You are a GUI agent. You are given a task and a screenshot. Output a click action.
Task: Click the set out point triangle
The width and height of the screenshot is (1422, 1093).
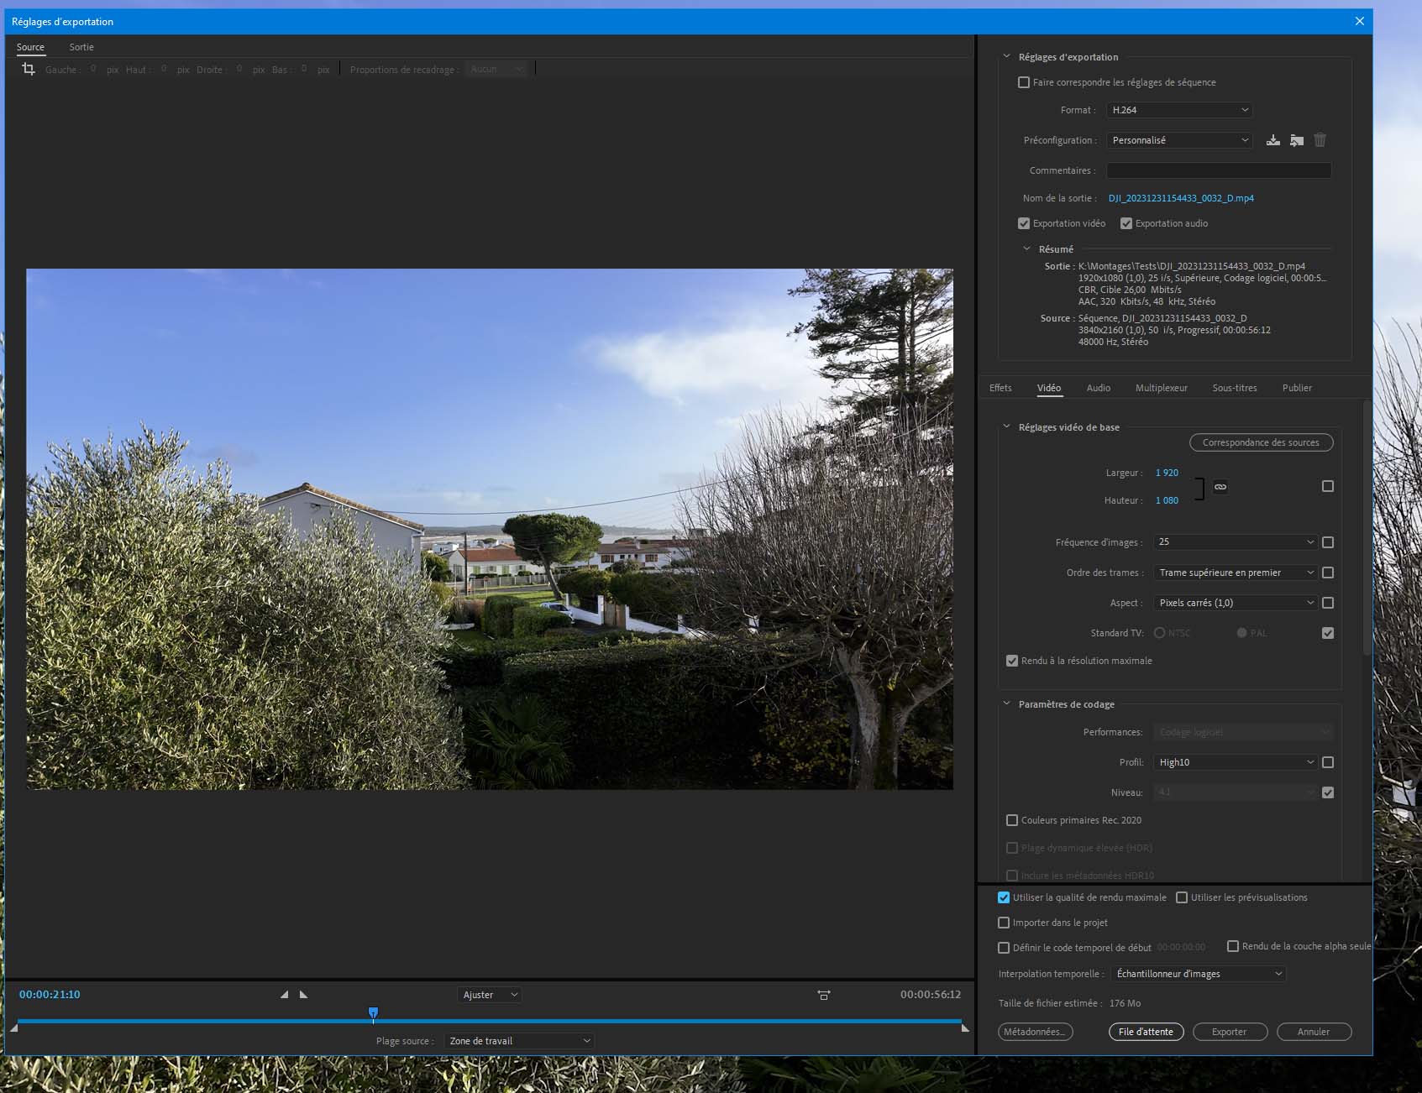point(304,995)
